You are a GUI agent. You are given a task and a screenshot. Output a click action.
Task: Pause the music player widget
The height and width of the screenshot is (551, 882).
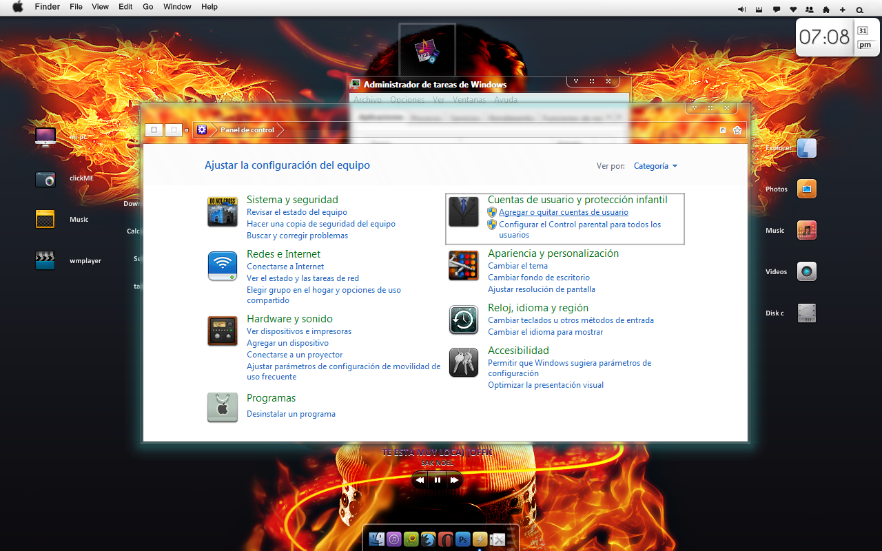(x=438, y=480)
